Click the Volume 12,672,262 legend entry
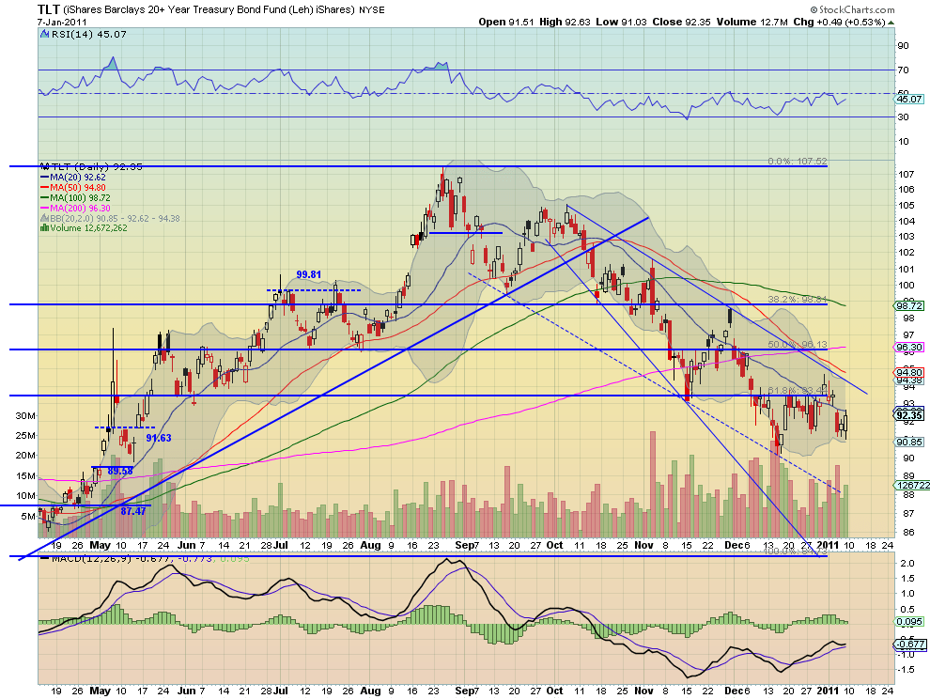 click(88, 228)
